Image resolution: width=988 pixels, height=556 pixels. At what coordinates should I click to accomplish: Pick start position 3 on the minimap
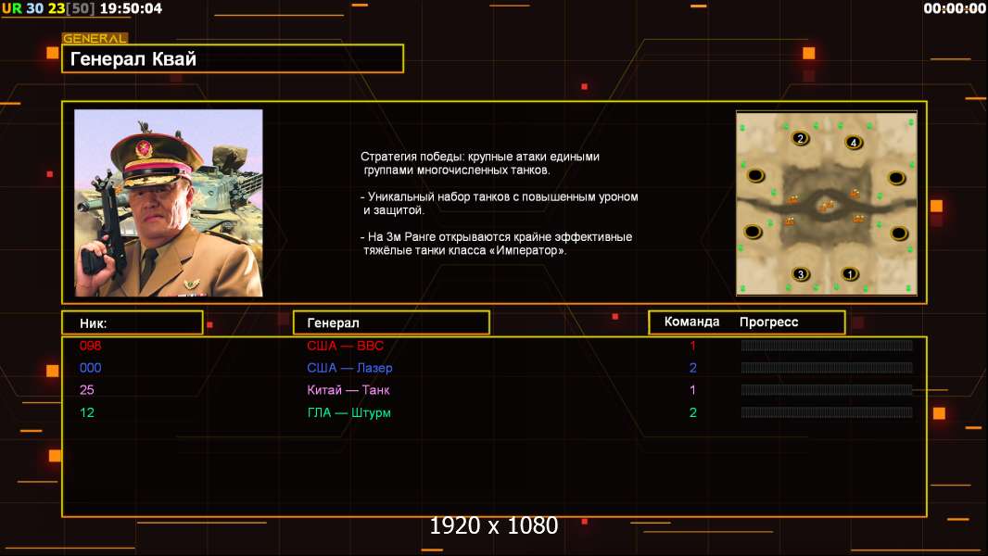pyautogui.click(x=802, y=274)
